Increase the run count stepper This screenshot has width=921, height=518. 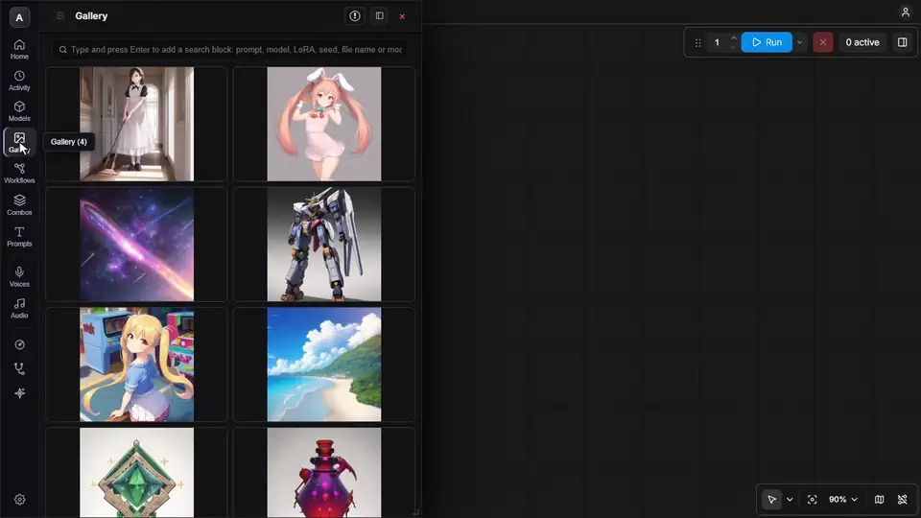733,37
